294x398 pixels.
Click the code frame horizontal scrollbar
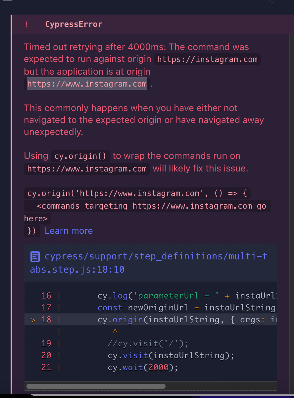click(x=96, y=386)
